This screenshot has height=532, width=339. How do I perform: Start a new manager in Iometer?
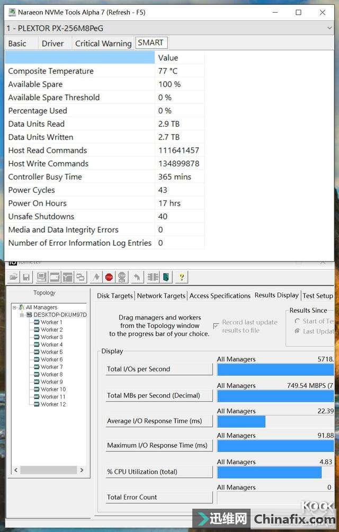coord(41,277)
